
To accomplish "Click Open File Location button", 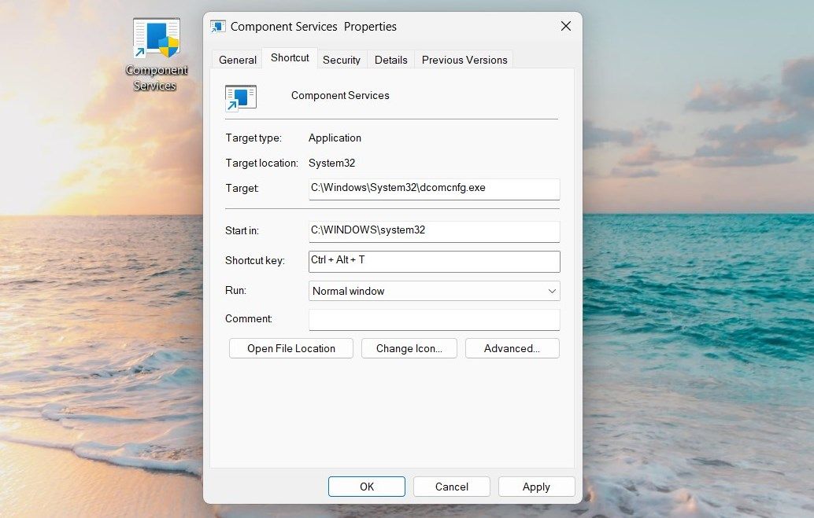I will pyautogui.click(x=290, y=348).
